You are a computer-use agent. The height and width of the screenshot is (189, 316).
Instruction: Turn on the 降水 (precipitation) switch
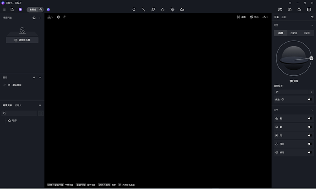point(309,144)
